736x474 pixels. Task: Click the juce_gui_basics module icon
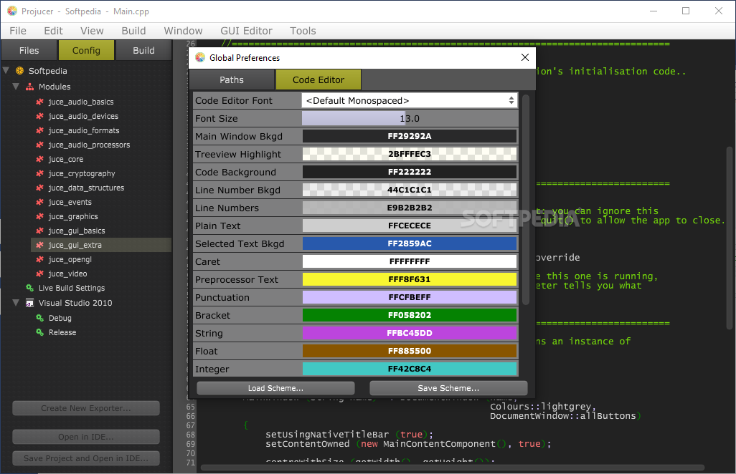tap(40, 231)
